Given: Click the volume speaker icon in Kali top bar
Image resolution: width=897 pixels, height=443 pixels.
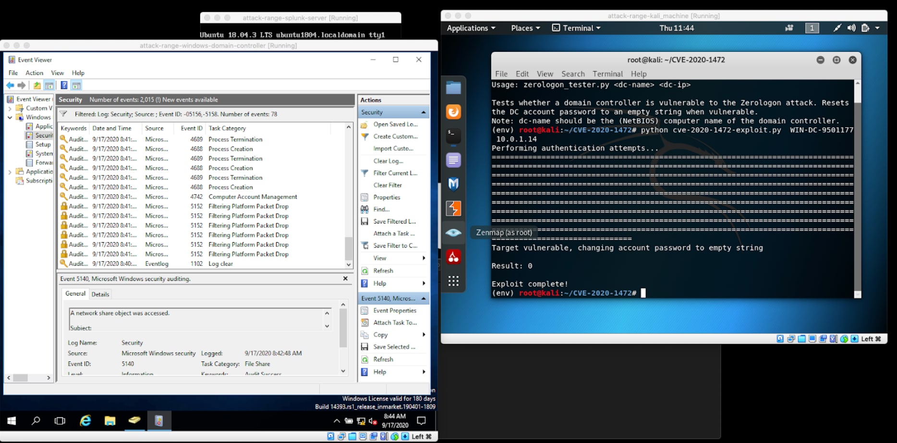Looking at the screenshot, I should 851,28.
